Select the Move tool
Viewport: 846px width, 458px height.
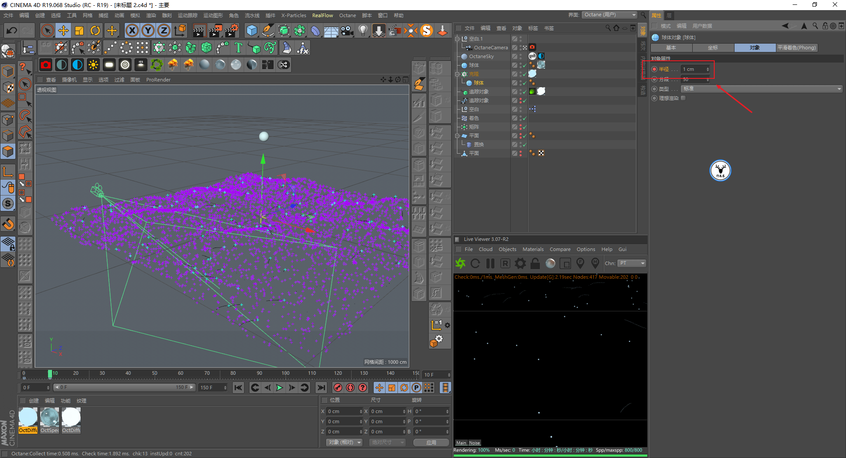pos(63,30)
